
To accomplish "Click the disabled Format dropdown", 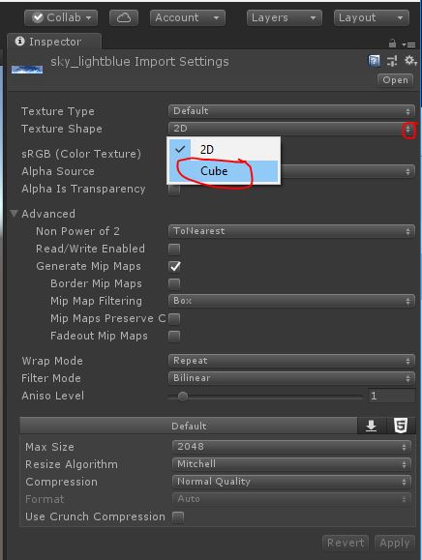I will [291, 499].
